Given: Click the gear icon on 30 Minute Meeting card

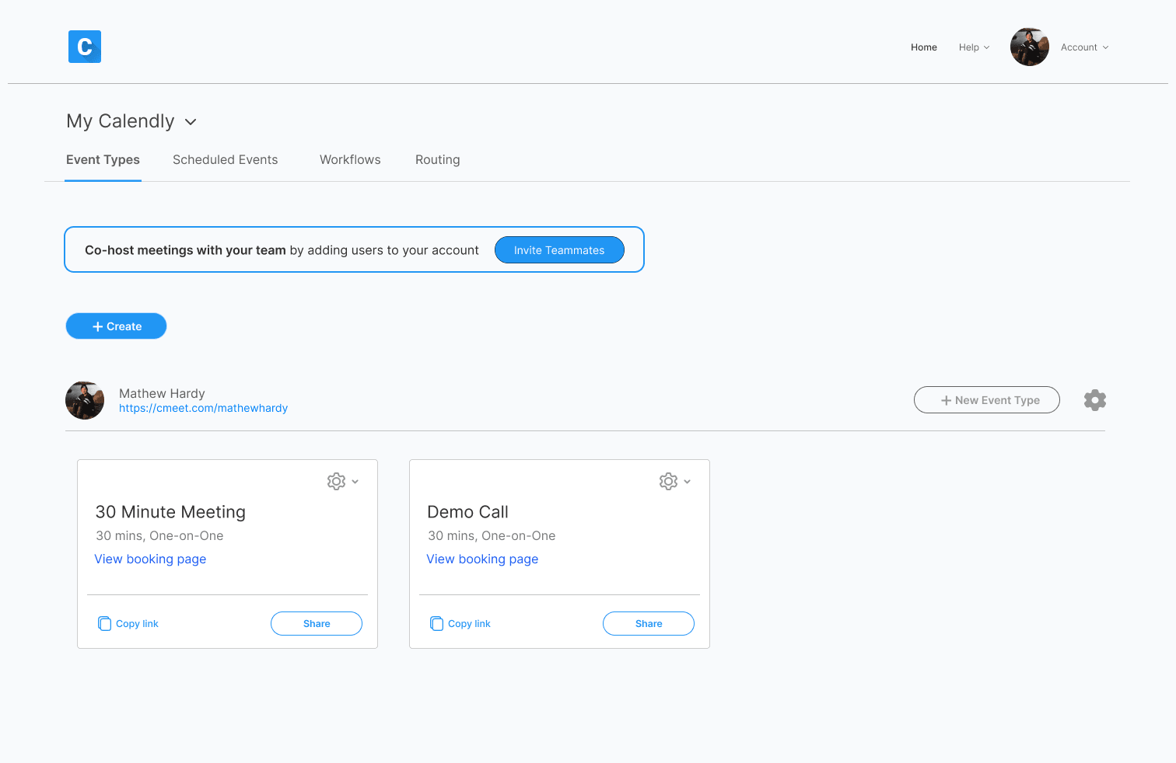Looking at the screenshot, I should (x=335, y=481).
